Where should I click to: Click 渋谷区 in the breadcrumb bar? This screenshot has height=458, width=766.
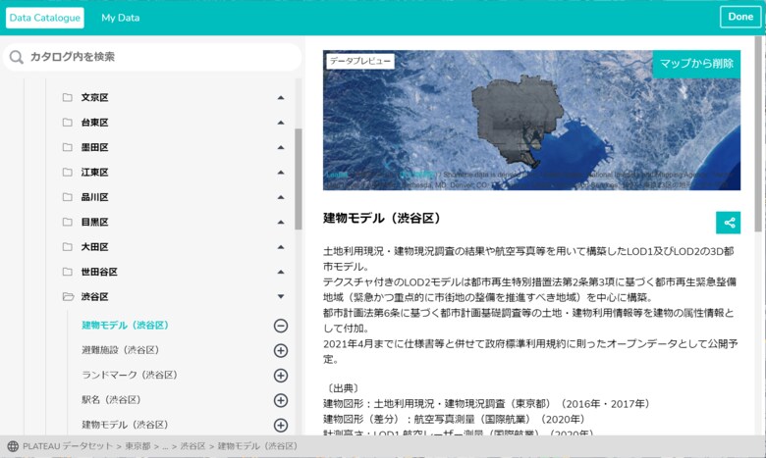point(192,446)
